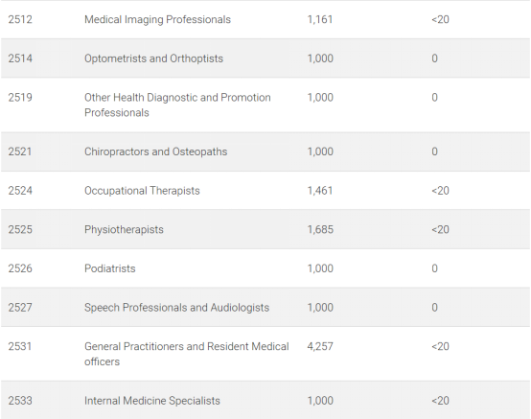Click the 4,257 ceiling value
The image size is (531, 419).
coord(320,346)
